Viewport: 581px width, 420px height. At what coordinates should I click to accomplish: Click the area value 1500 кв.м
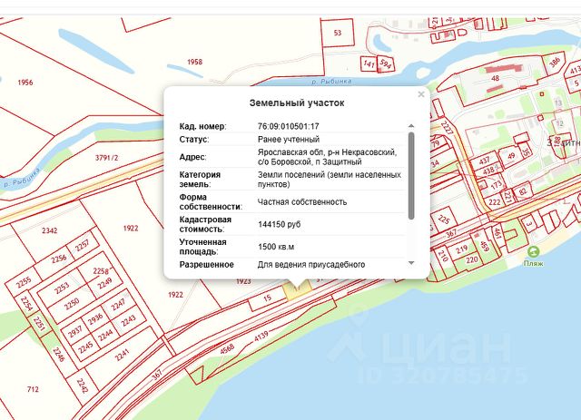(276, 247)
